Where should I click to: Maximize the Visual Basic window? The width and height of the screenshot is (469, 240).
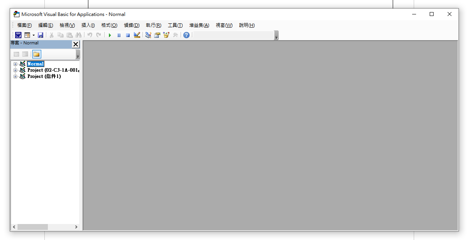[432, 14]
